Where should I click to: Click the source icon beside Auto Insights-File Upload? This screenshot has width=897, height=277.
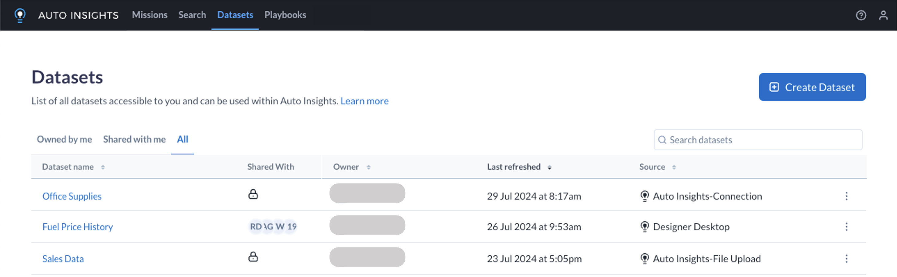645,258
